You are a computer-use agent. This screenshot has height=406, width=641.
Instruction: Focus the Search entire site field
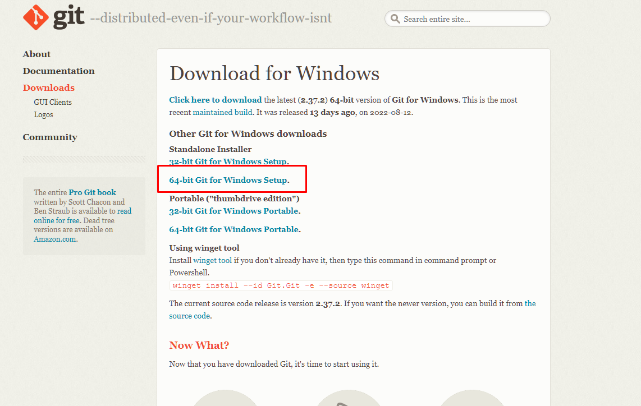pyautogui.click(x=467, y=19)
